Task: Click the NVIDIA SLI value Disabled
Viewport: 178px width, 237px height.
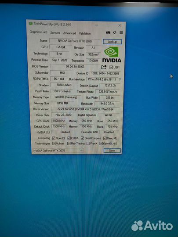Action: (65, 132)
